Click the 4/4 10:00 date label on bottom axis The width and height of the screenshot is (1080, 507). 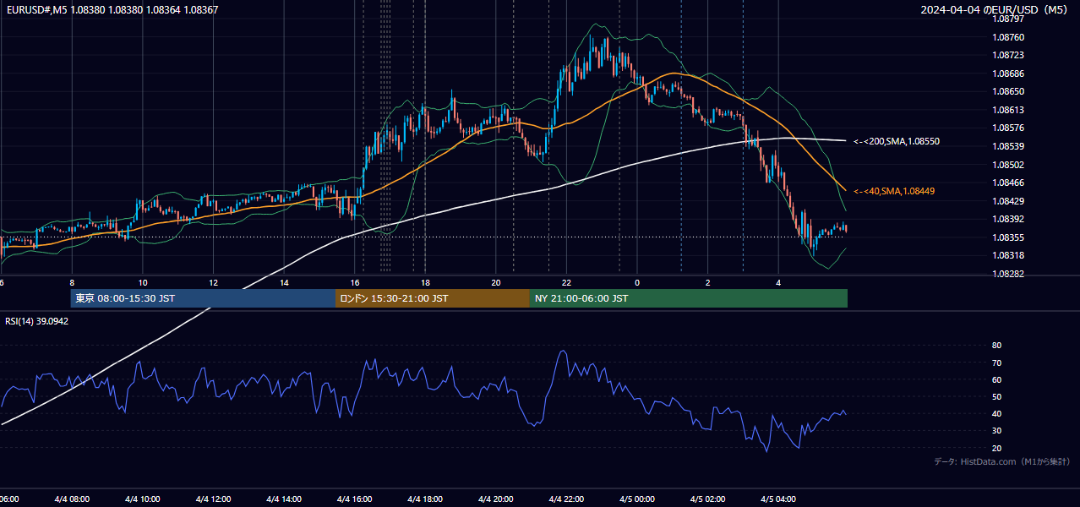(x=143, y=499)
